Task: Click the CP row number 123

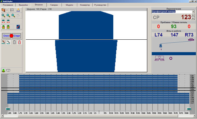Action: [186, 17]
